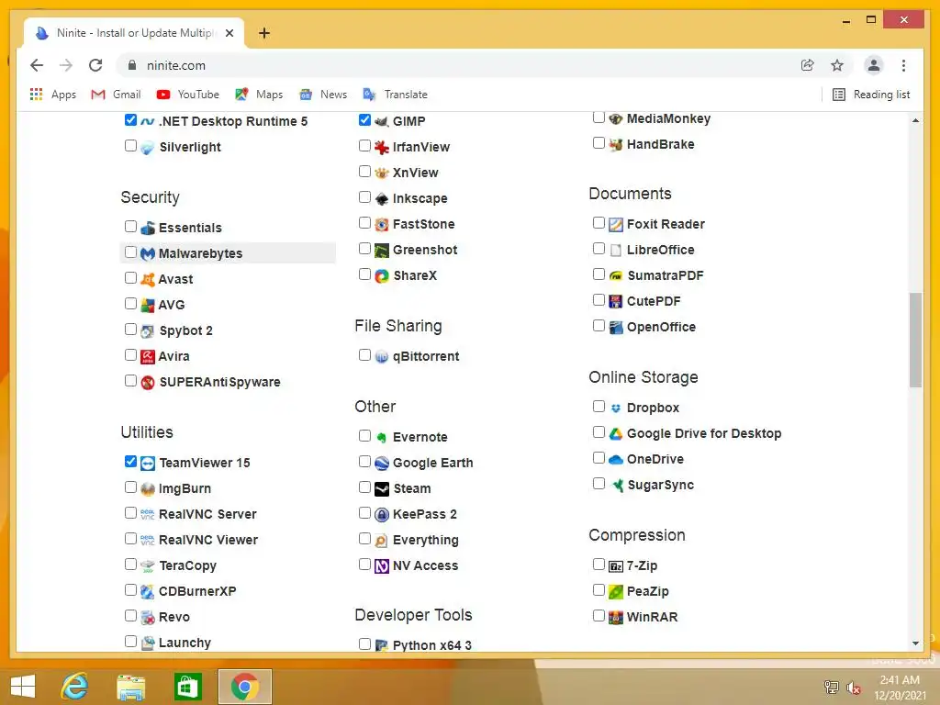Click the OneDrive cloud icon
This screenshot has height=705, width=940.
(x=616, y=460)
